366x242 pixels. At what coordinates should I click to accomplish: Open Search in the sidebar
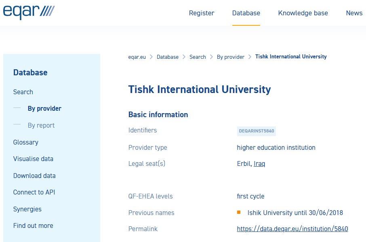(x=23, y=92)
